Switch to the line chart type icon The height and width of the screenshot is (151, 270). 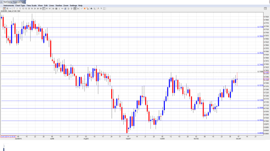click(x=10, y=8)
